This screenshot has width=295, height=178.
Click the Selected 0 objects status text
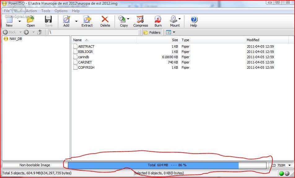159,173
